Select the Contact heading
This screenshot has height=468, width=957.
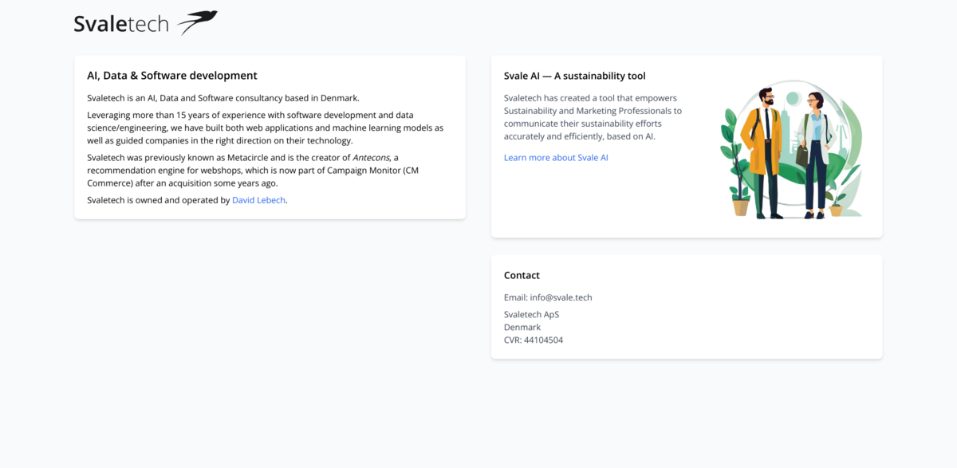[522, 274]
